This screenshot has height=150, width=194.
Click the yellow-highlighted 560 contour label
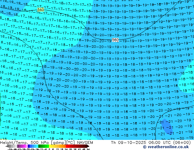41,10
